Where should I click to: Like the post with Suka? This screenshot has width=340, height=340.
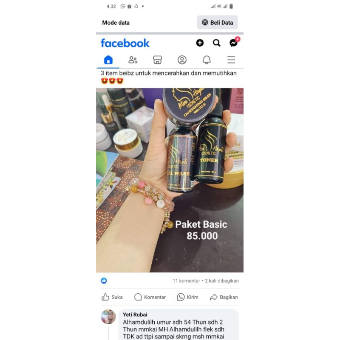[112, 297]
